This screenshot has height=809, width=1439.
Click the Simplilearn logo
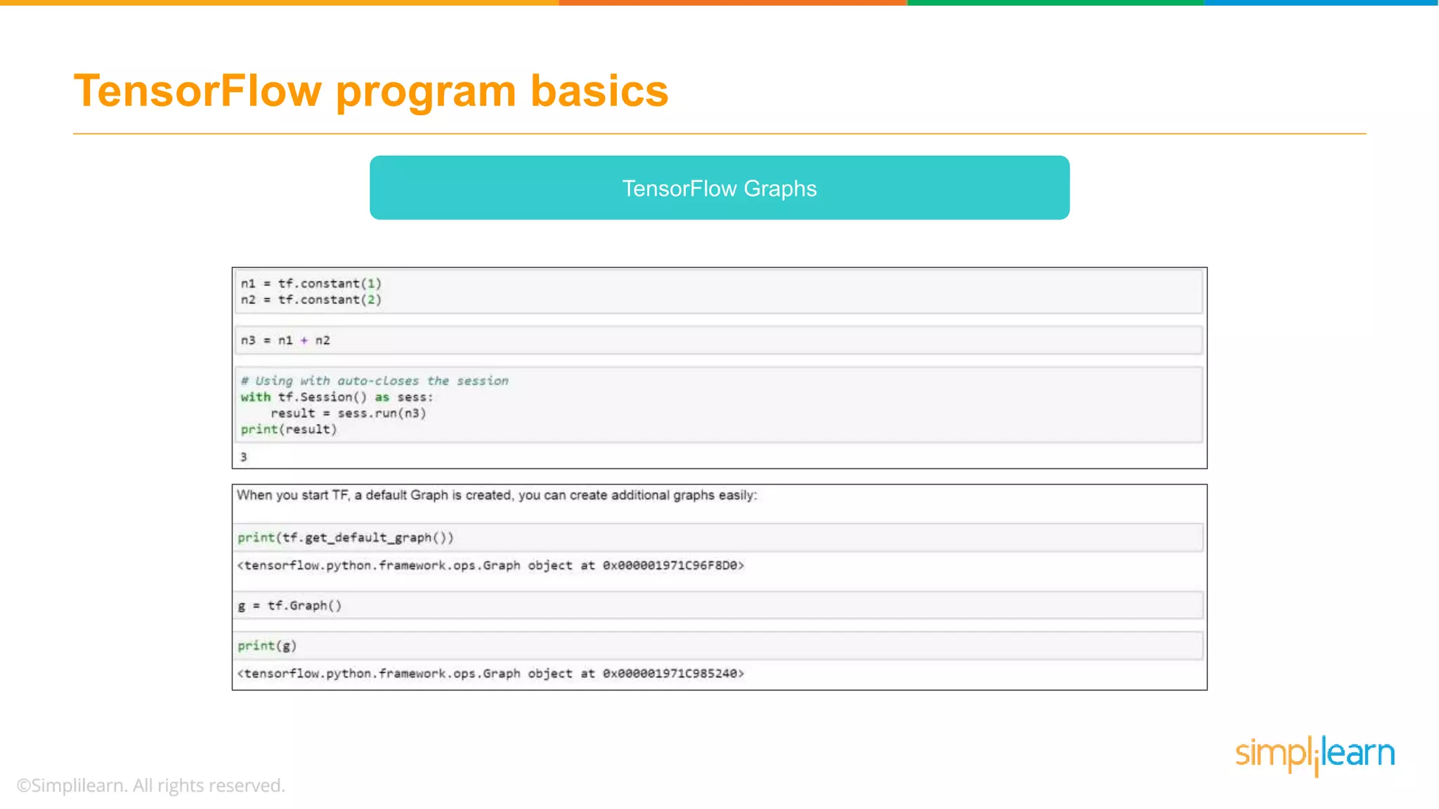1315,755
